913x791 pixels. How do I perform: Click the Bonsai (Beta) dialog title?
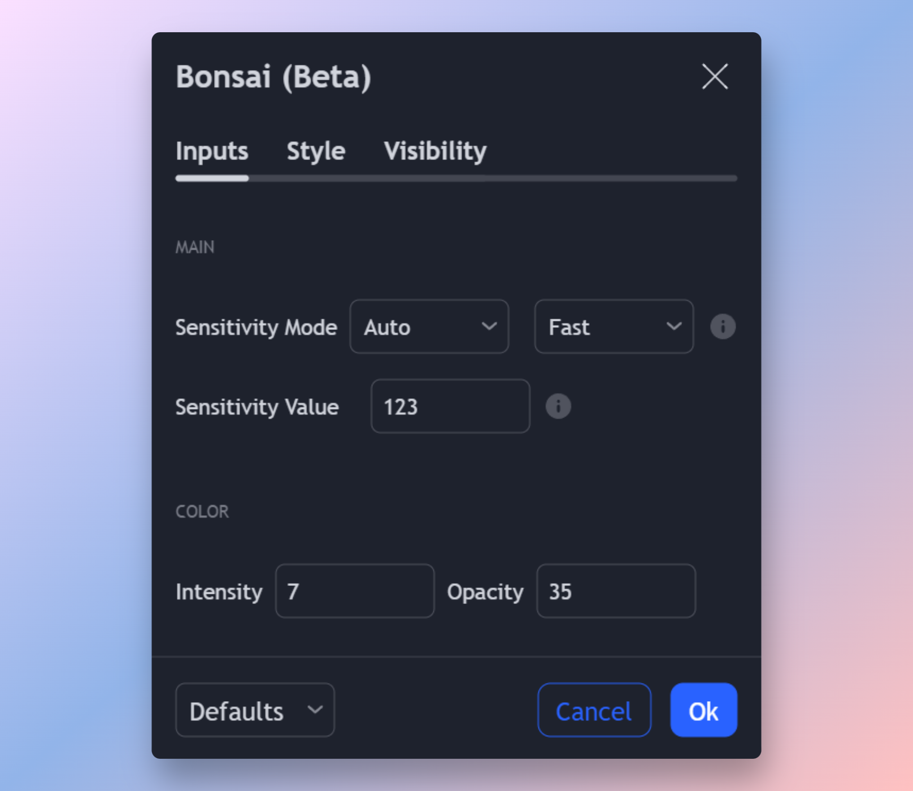273,76
